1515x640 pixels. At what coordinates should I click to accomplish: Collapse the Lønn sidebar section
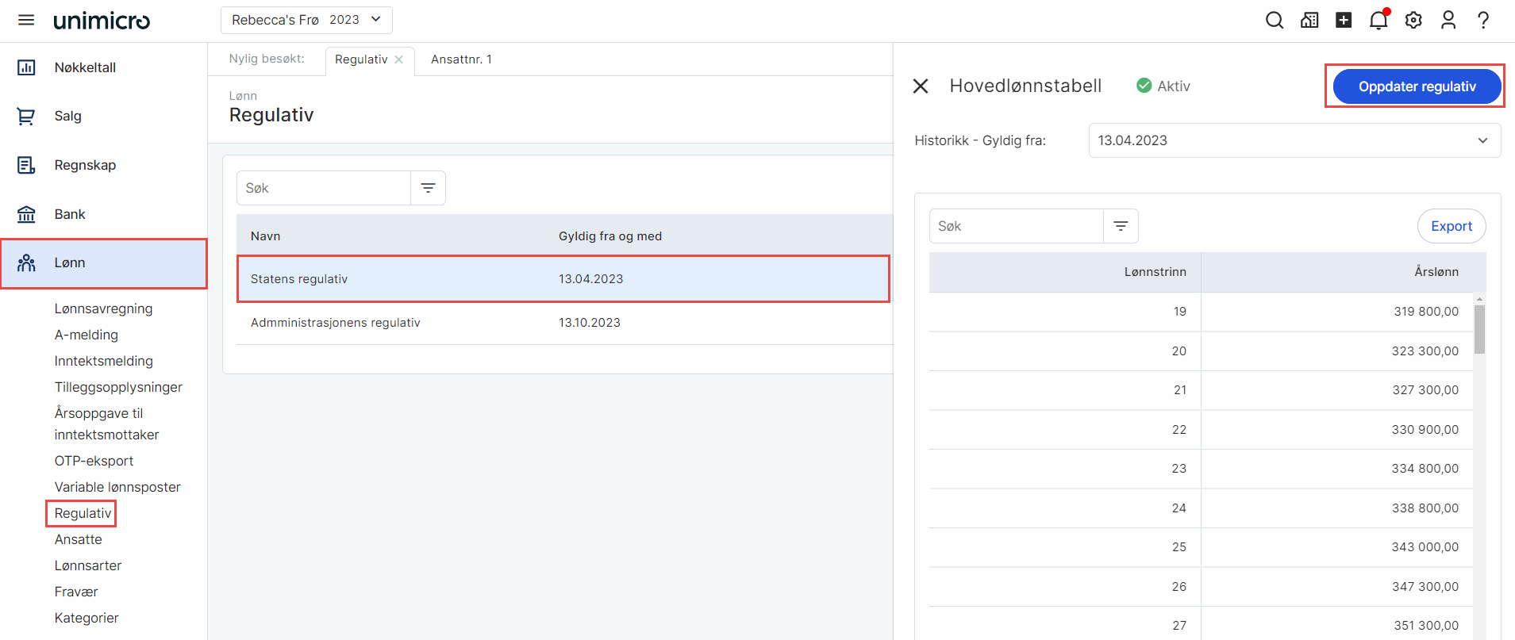[x=103, y=263]
